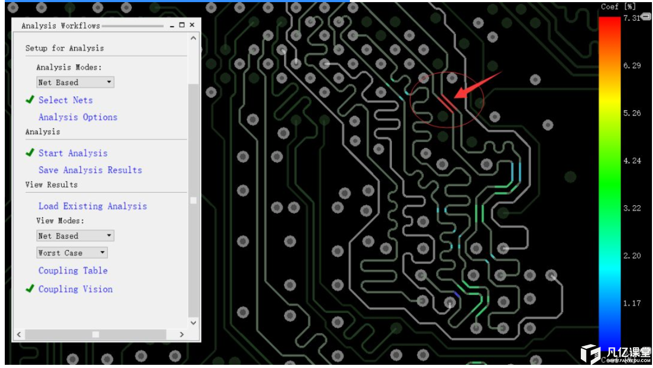Click the 4.24 value on color legend
Image resolution: width=653 pixels, height=368 pixels.
(x=632, y=161)
